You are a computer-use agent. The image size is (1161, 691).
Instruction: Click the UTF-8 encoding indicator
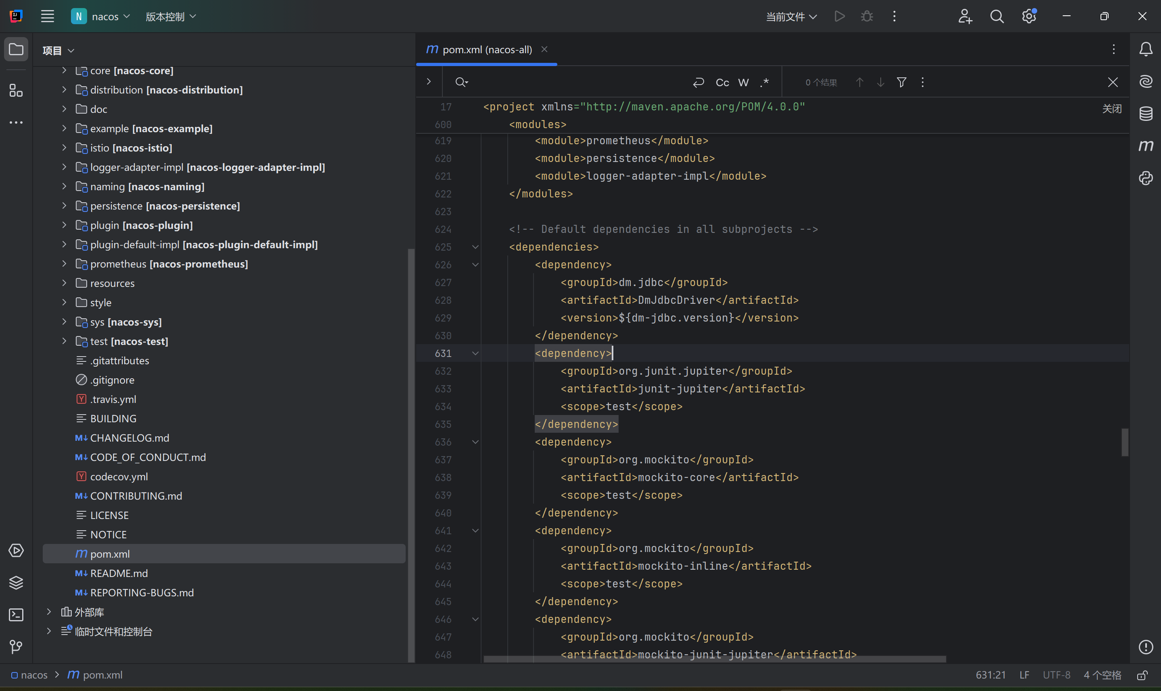pyautogui.click(x=1056, y=675)
